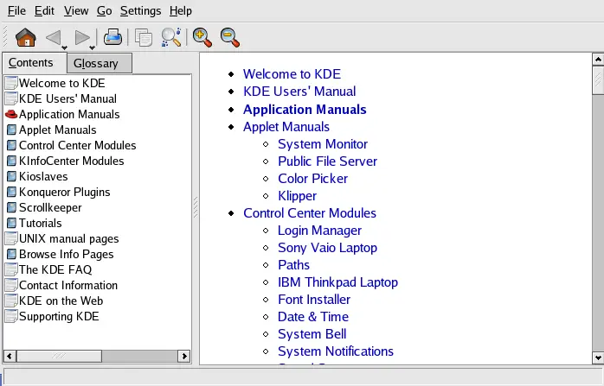Click the Home icon in toolbar
Viewport: 604px width, 386px height.
(26, 37)
